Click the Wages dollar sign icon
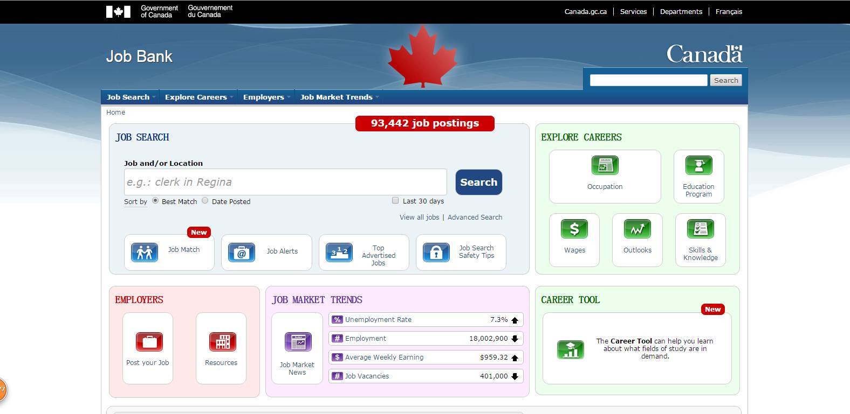This screenshot has width=850, height=414. (574, 229)
